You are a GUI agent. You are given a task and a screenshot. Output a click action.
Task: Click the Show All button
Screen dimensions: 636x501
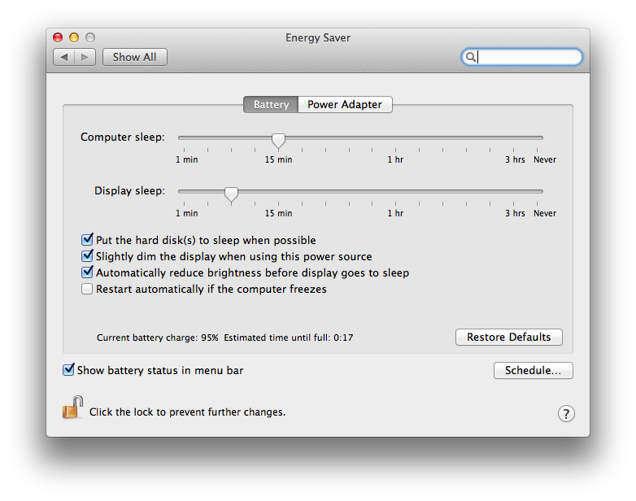click(135, 57)
